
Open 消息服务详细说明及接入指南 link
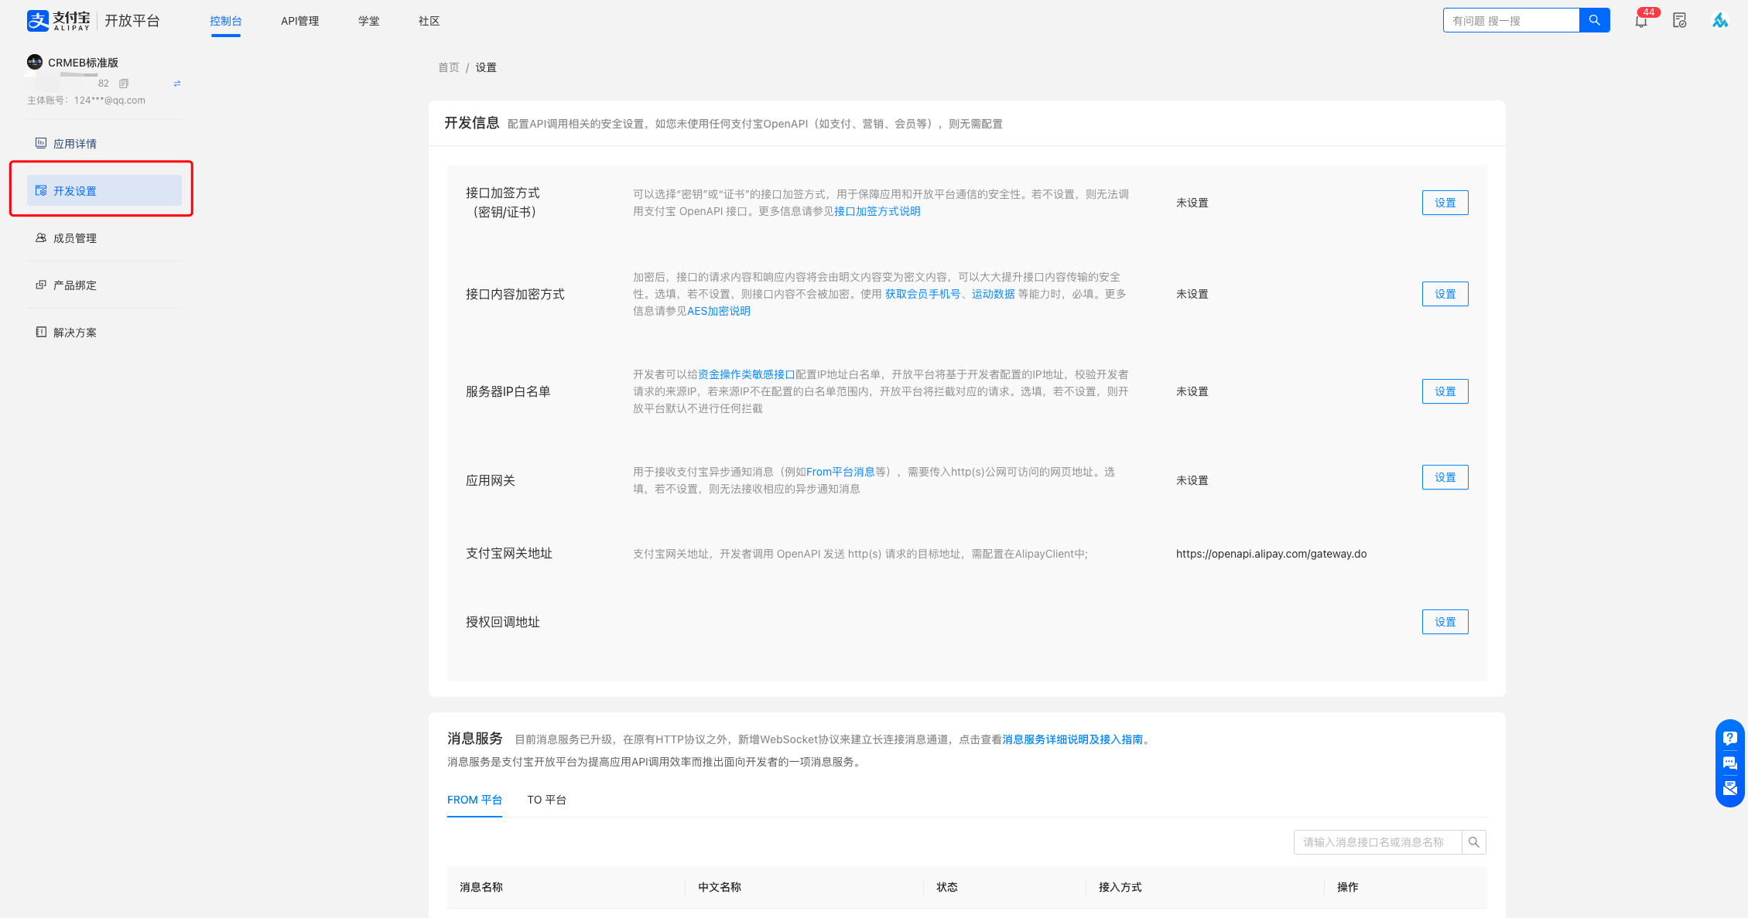point(1072,739)
